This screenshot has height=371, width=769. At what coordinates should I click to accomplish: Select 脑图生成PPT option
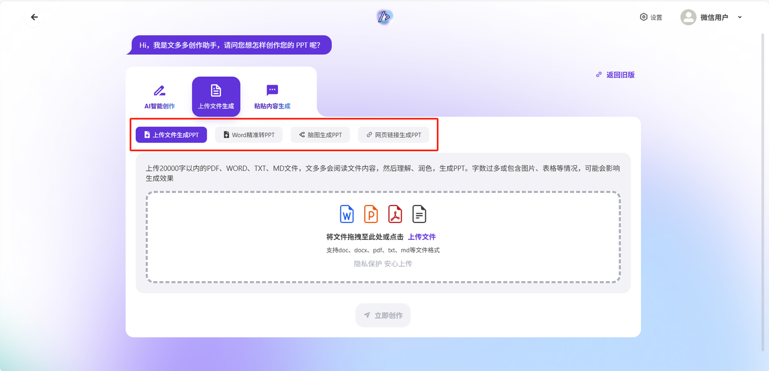pyautogui.click(x=320, y=135)
